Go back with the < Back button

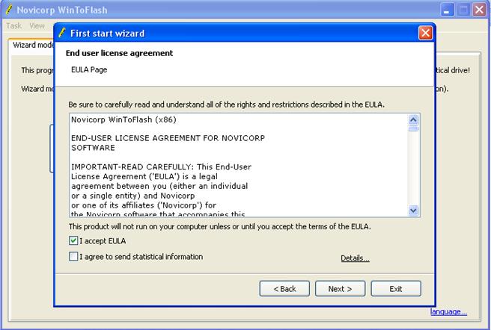click(x=284, y=289)
